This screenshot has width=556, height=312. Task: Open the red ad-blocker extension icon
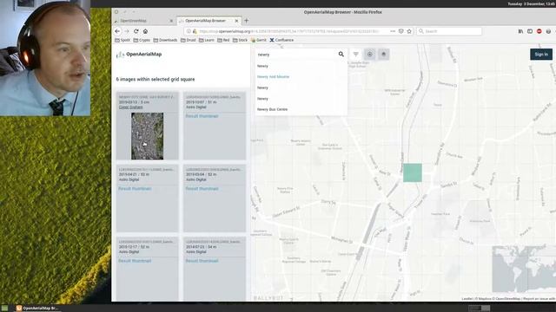point(539,31)
